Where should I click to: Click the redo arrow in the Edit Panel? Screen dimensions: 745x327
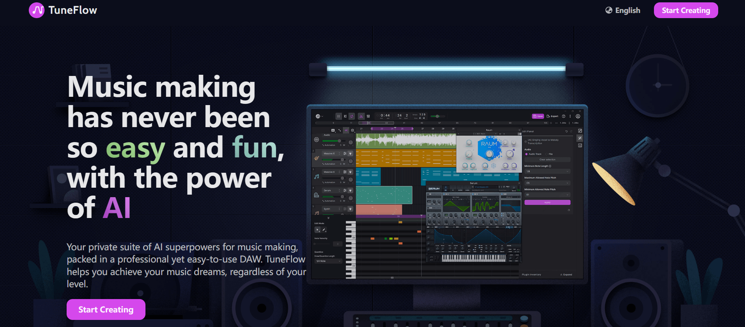pos(571,131)
